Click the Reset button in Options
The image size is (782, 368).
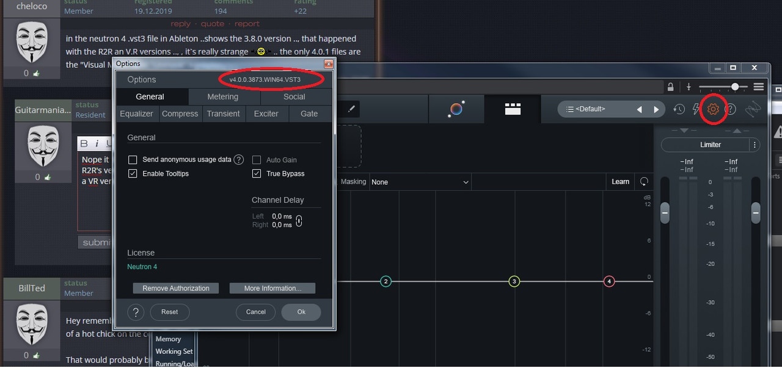pyautogui.click(x=170, y=312)
